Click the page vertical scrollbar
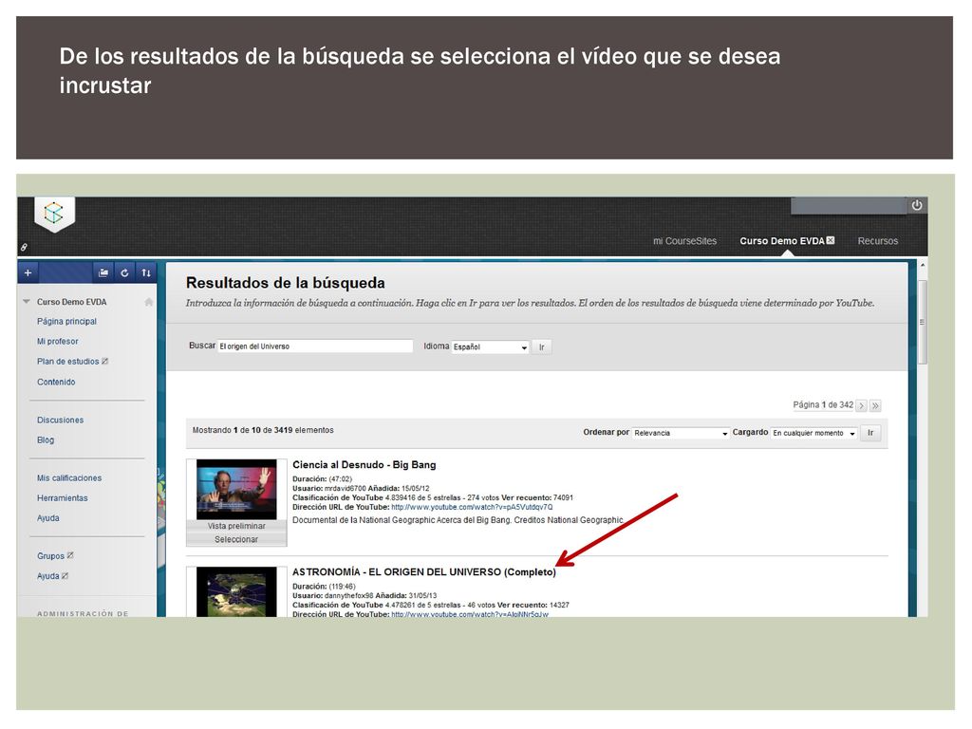 923,321
